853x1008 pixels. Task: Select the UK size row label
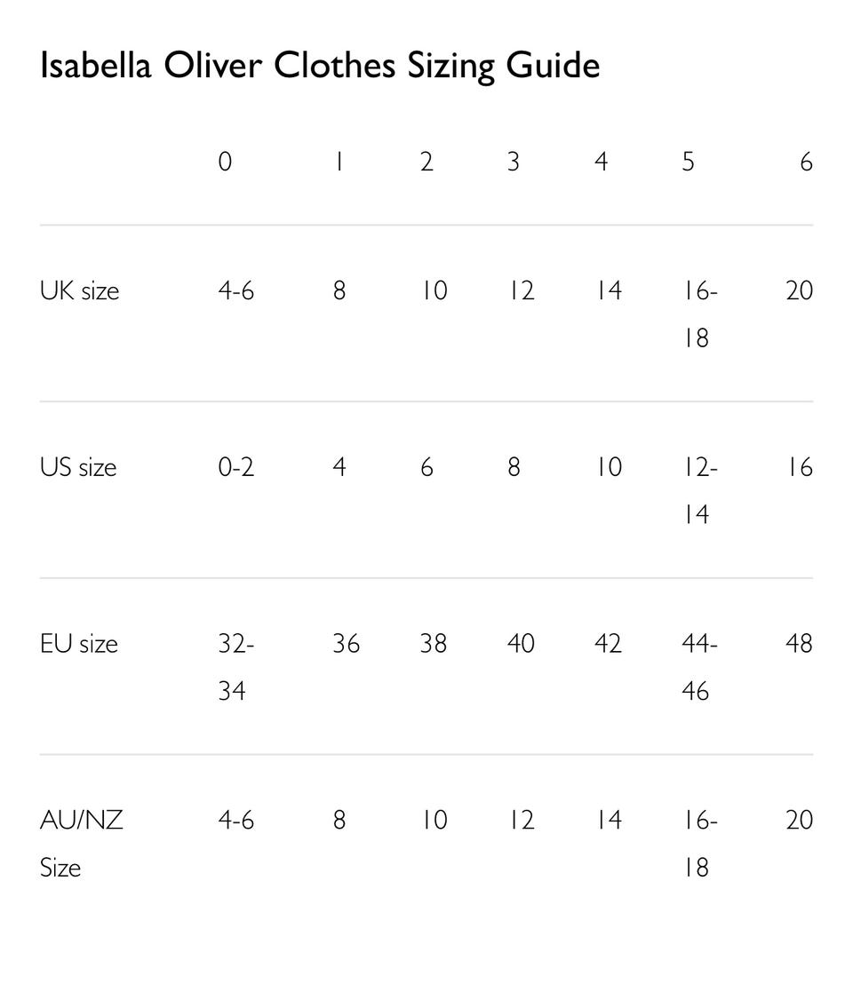[80, 290]
